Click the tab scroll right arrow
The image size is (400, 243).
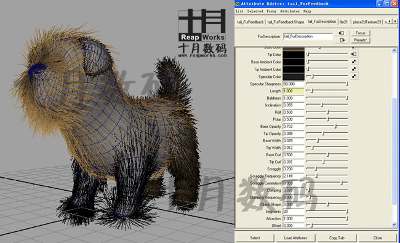(x=395, y=22)
